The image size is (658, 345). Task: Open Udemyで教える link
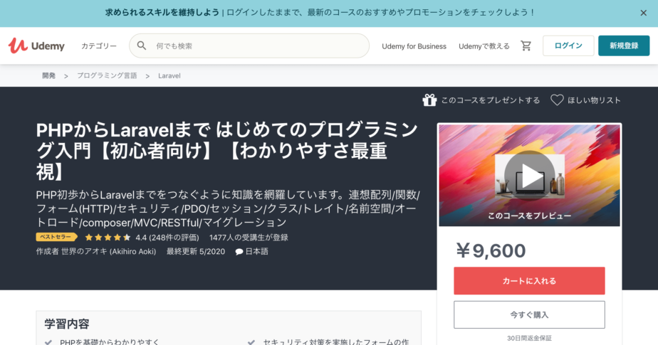pos(484,46)
